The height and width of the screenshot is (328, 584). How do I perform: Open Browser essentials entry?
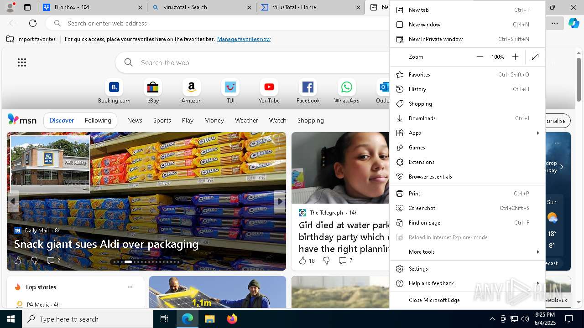467,177
